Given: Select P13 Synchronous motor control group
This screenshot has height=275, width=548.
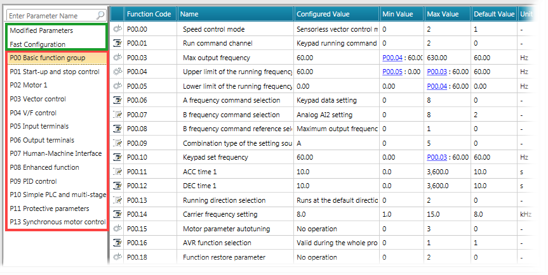Looking at the screenshot, I should point(57,222).
